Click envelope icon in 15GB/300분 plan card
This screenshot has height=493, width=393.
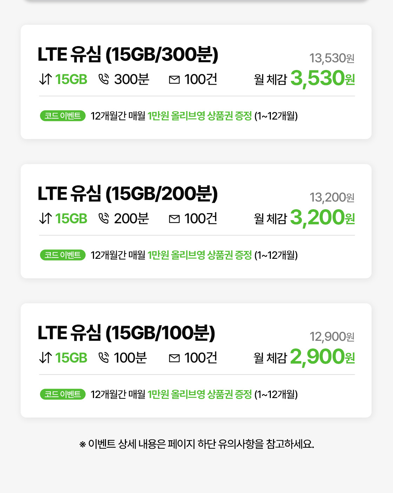pos(174,80)
